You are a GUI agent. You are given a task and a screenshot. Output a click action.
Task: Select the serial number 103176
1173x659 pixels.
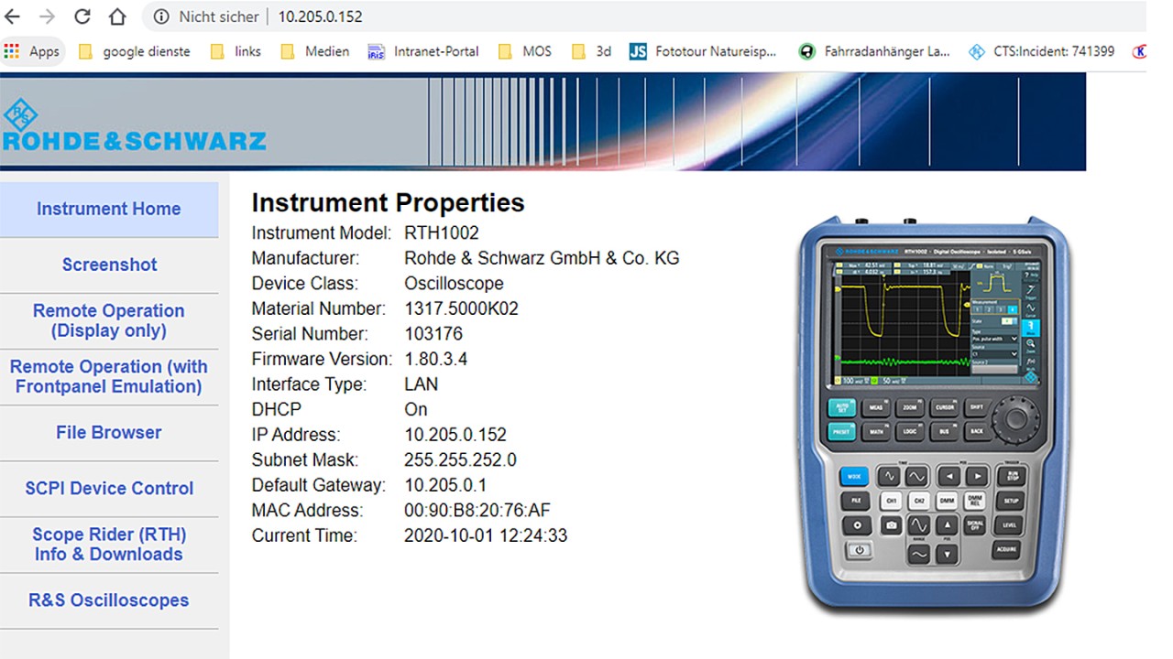(x=433, y=334)
